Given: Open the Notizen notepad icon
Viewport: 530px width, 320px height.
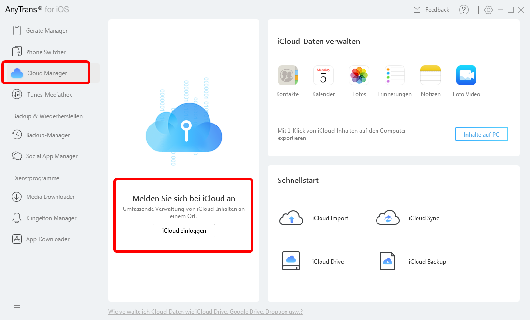Looking at the screenshot, I should click(x=431, y=75).
